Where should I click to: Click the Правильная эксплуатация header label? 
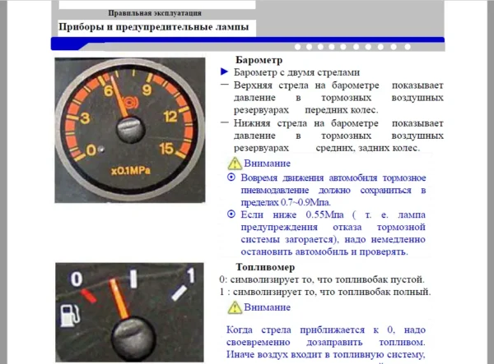tap(156, 13)
